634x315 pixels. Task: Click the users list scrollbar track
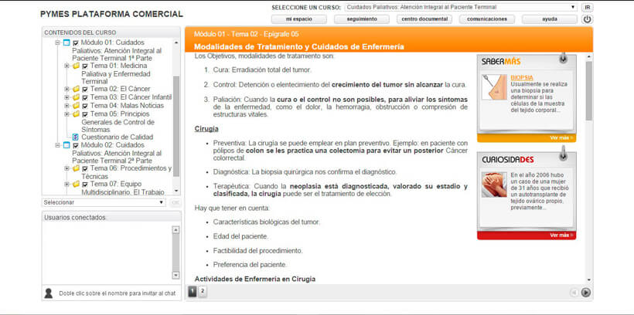(176, 252)
